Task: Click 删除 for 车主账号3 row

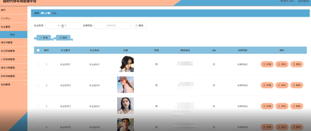Action: point(297,106)
